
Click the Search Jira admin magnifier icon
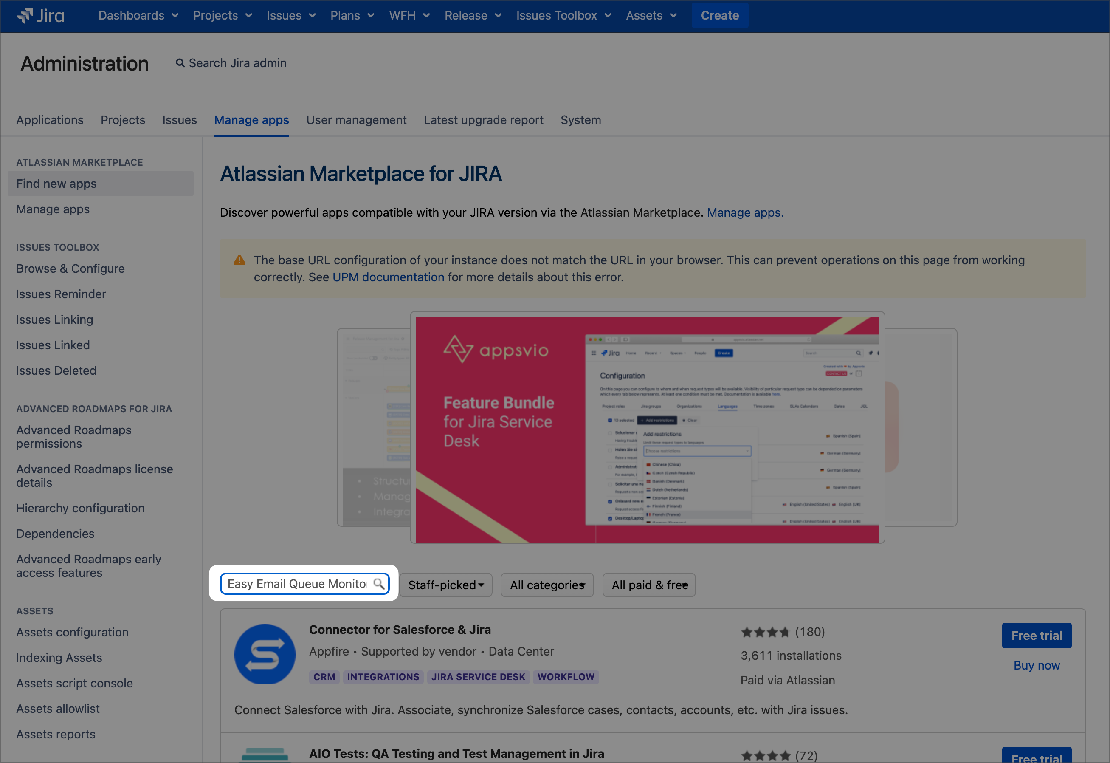[x=180, y=63]
